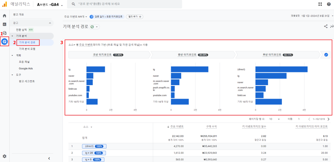Click the search input field
The height and width of the screenshot is (162, 334).
tap(124, 4)
